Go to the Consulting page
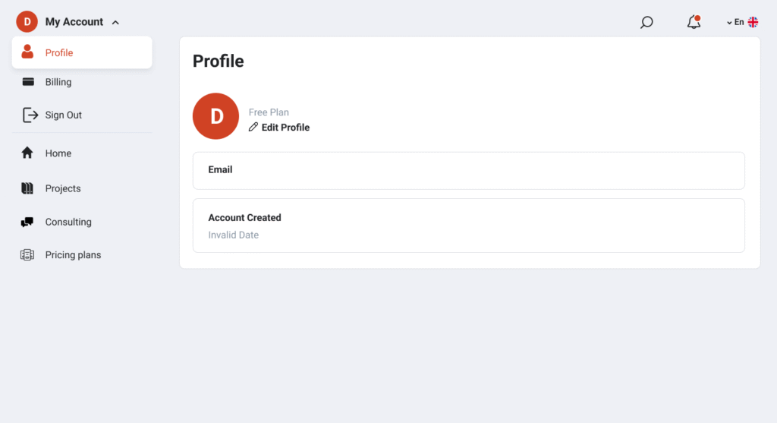The width and height of the screenshot is (777, 423). click(x=68, y=222)
